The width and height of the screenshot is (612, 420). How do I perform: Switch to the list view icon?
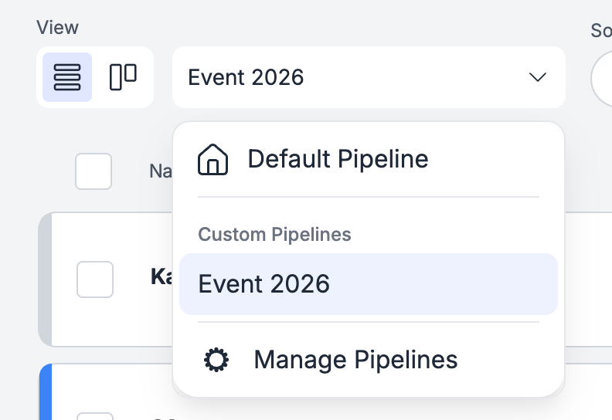67,77
